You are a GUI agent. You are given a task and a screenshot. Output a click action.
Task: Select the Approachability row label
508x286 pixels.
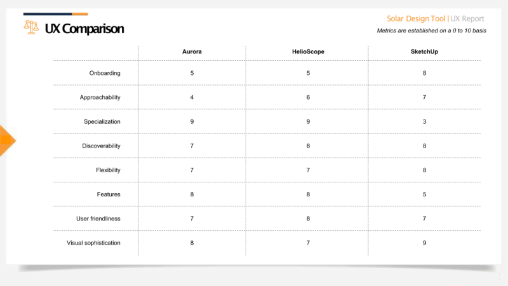[100, 98]
